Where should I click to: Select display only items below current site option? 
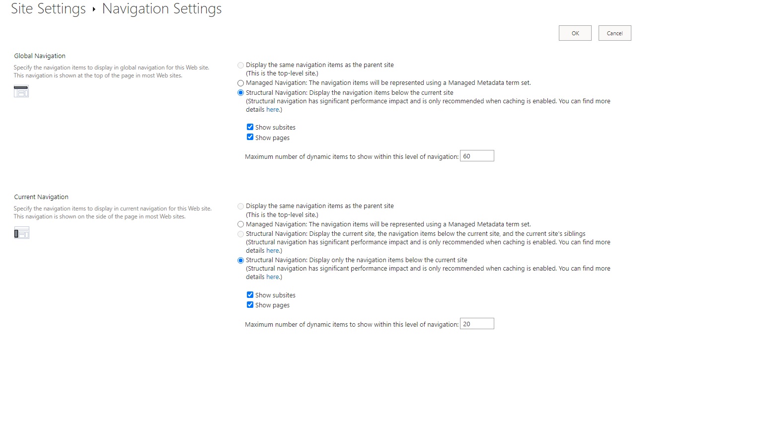[240, 260]
